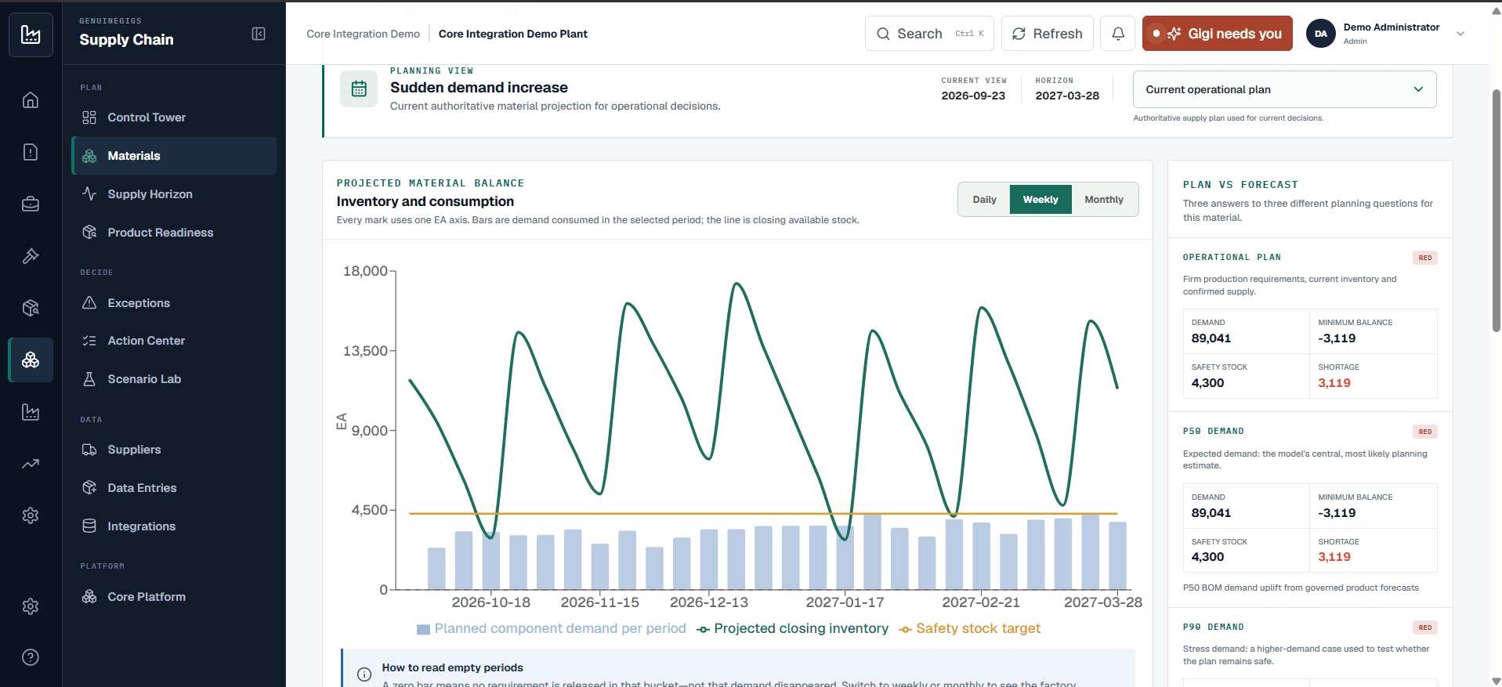
Task: Switch chart to Daily view
Action: coord(984,200)
